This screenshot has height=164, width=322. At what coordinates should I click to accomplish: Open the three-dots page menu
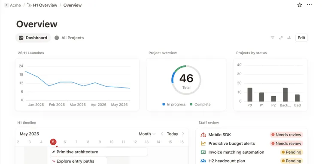309,5
